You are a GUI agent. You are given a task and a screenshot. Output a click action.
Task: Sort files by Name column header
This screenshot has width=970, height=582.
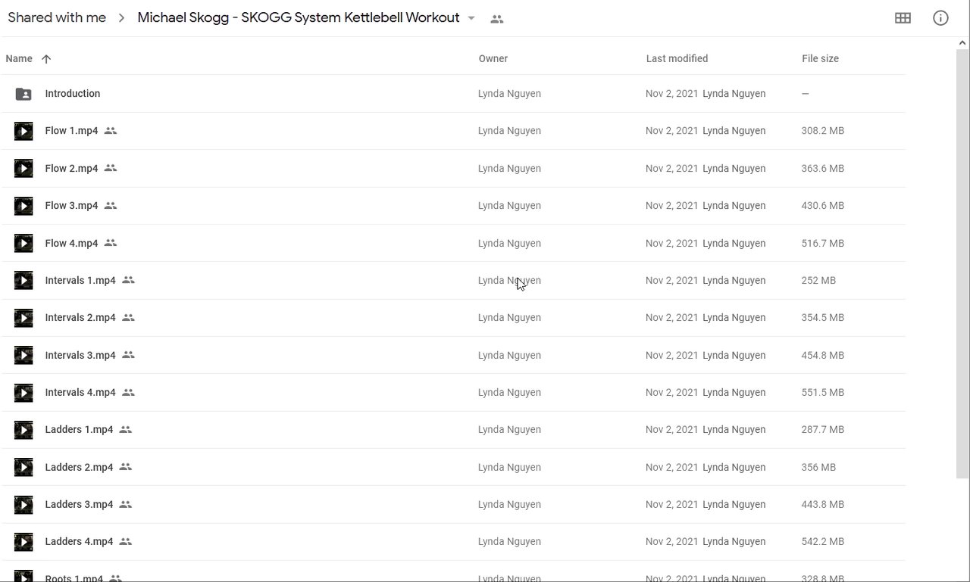pos(19,59)
